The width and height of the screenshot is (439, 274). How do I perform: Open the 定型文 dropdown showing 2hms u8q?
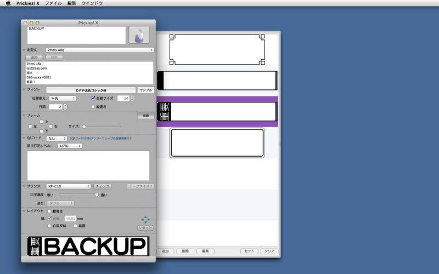[100, 50]
